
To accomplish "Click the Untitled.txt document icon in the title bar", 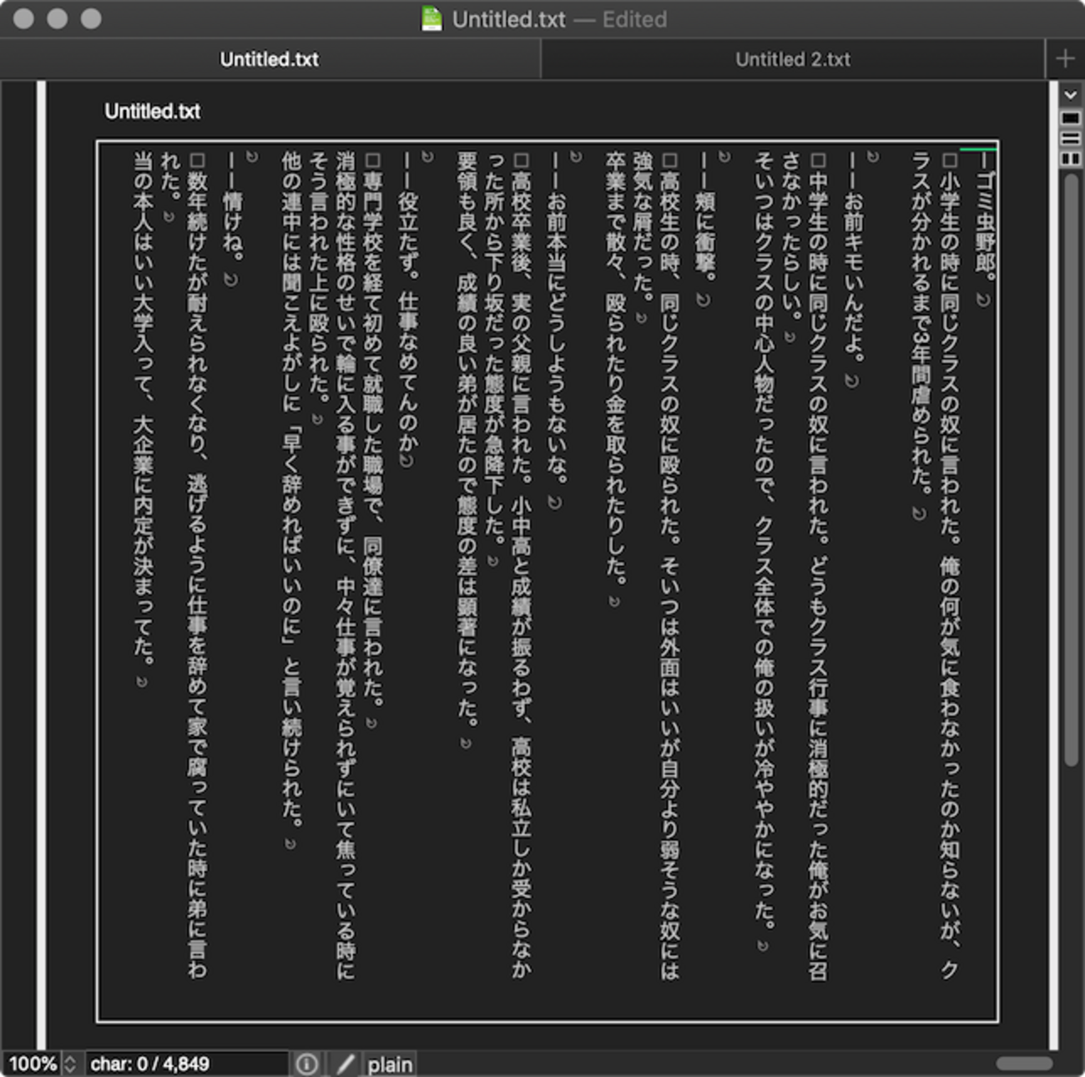I will tap(431, 18).
